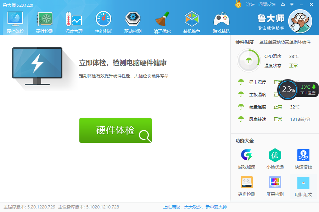Image resolution: width=319 pixels, height=212 pixels.
Task: Launch the 清理优化 cleanup tool
Action: pyautogui.click(x=162, y=21)
